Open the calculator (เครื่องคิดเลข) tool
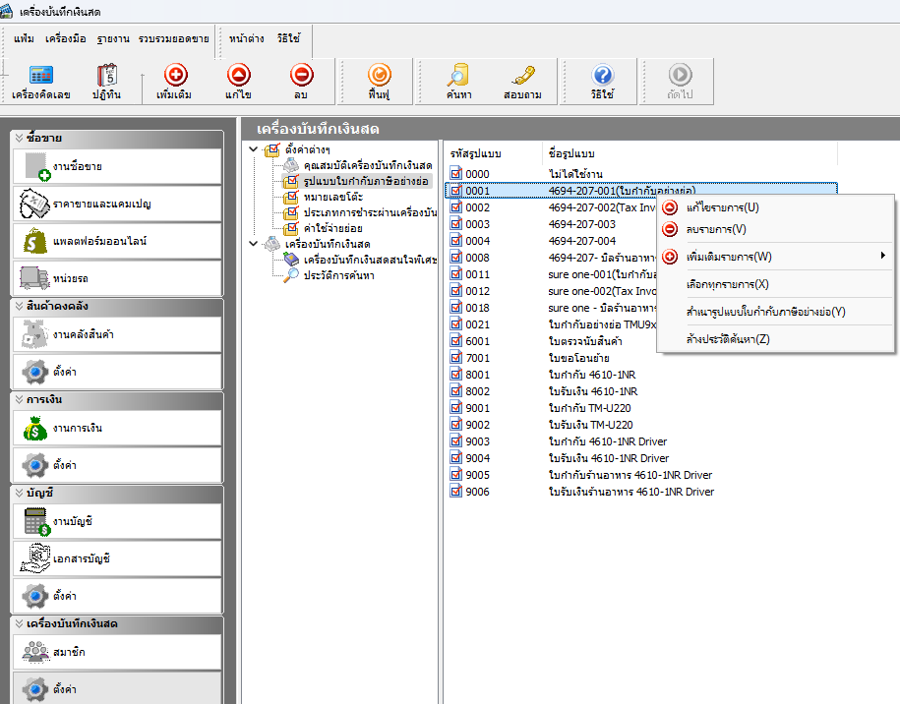 click(41, 76)
